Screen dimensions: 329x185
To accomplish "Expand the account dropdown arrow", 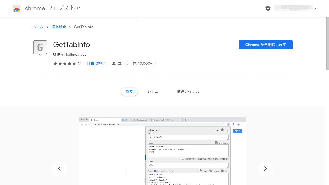I will [315, 9].
